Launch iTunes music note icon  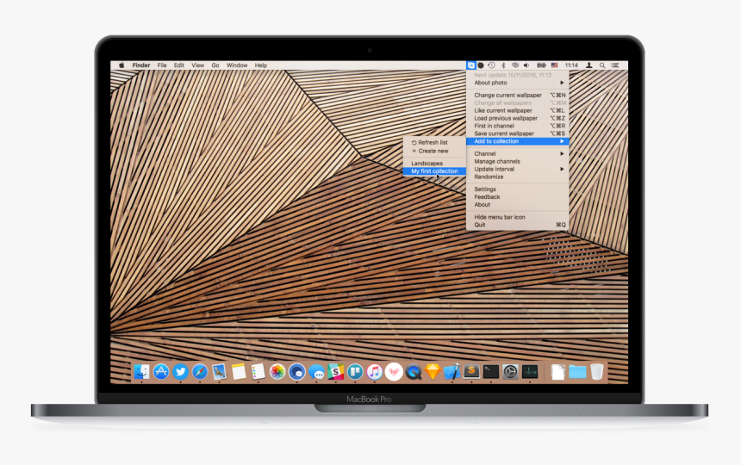point(374,372)
